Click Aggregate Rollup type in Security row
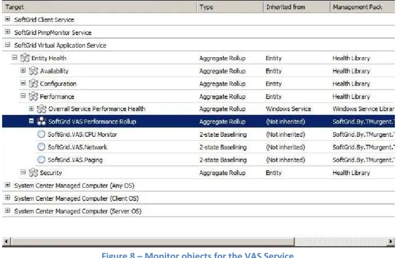This screenshot has height=258, width=397. pos(222,173)
